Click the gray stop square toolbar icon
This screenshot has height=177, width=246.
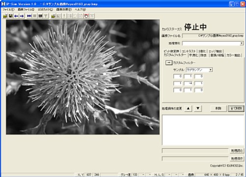[35, 16]
